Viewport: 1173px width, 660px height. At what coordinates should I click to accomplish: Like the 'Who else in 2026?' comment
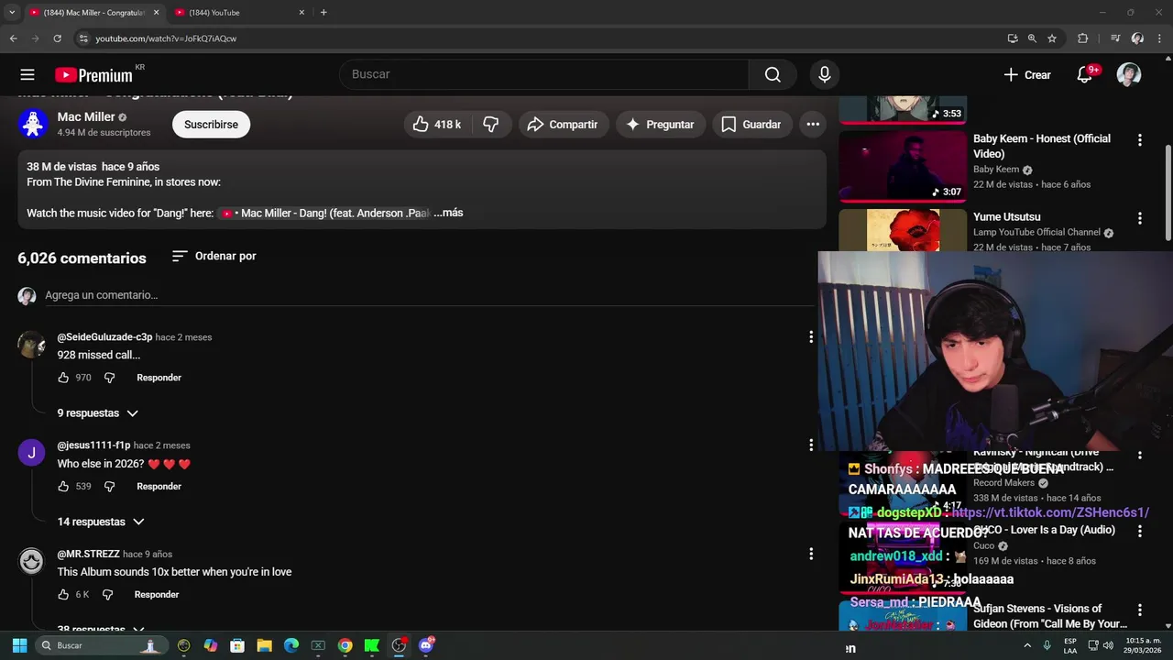[63, 487]
